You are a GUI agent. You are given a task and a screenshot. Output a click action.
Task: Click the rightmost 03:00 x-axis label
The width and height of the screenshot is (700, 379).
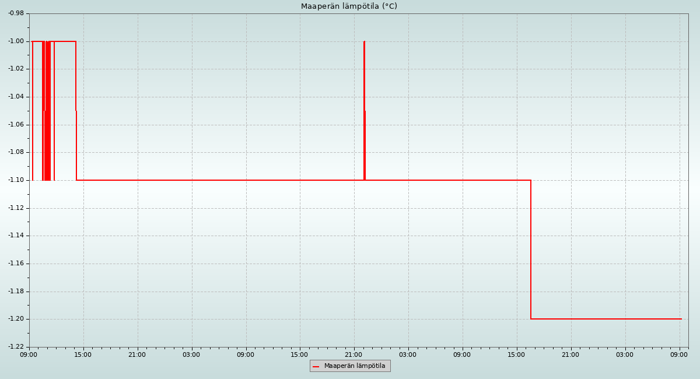point(625,355)
